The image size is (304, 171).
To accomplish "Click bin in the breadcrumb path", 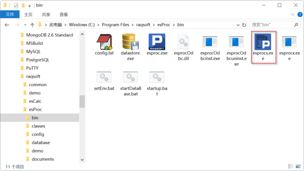I will tap(180, 25).
